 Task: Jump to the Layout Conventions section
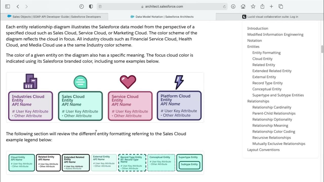coord(264,150)
